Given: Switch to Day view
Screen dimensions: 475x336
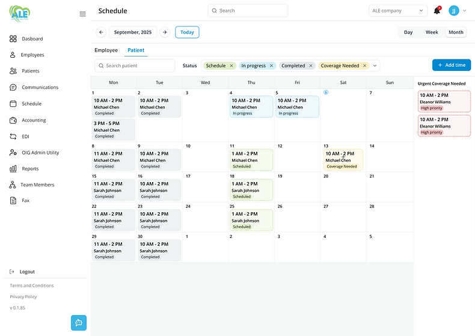Looking at the screenshot, I should click(408, 32).
